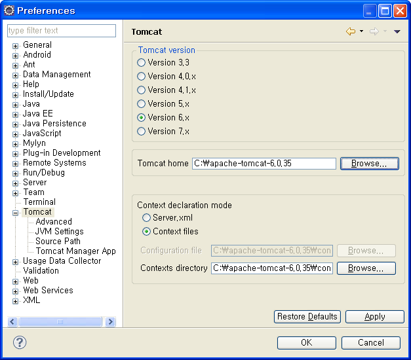
Task: Expand the Data Management node
Action: (x=16, y=75)
